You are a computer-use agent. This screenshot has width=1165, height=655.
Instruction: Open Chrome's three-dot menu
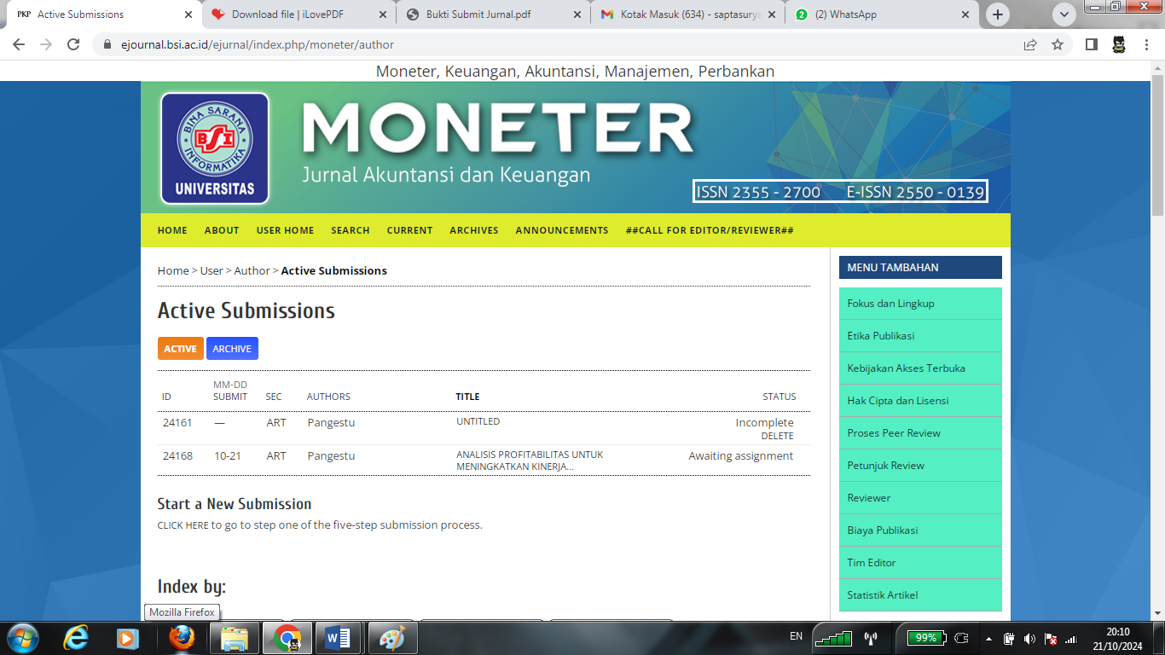click(x=1146, y=44)
